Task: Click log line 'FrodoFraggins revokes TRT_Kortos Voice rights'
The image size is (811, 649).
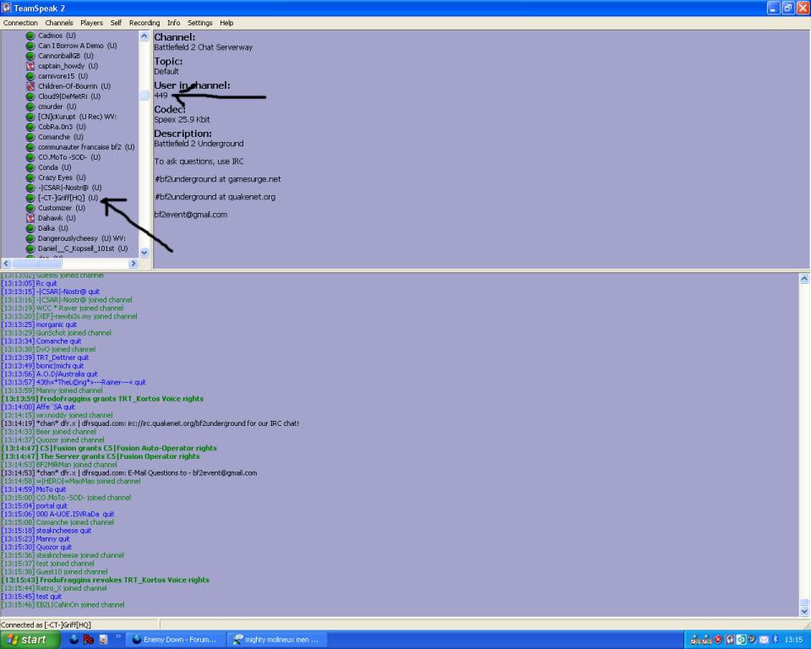Action: pyautogui.click(x=106, y=581)
